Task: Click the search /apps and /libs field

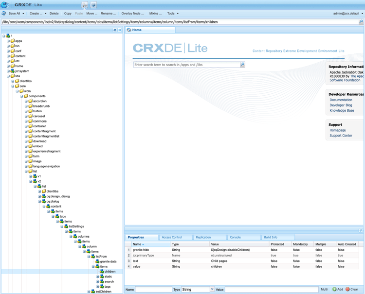Action: point(187,65)
